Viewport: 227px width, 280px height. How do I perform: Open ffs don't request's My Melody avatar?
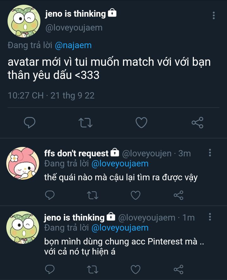[23, 163]
